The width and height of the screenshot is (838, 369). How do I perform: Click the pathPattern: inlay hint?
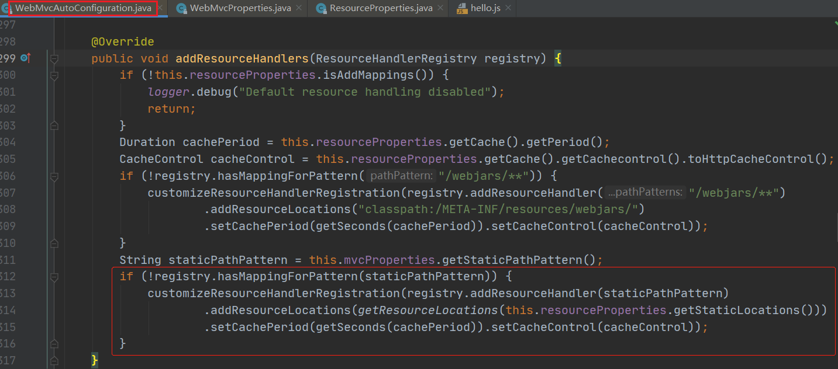[402, 175]
